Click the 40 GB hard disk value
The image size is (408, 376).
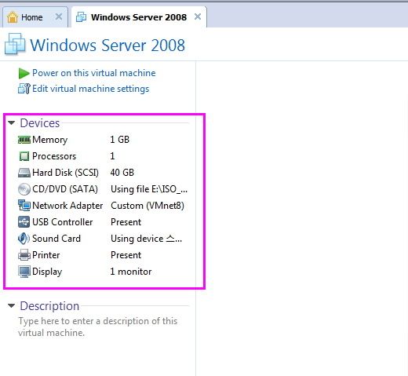click(122, 173)
